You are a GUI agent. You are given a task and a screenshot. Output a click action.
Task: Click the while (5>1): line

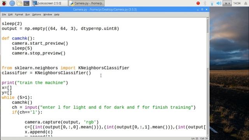(17, 98)
